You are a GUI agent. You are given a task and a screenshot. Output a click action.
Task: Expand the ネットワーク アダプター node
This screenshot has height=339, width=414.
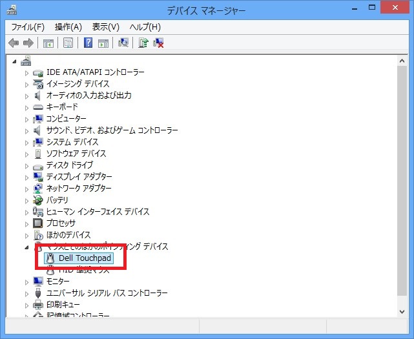pyautogui.click(x=26, y=189)
